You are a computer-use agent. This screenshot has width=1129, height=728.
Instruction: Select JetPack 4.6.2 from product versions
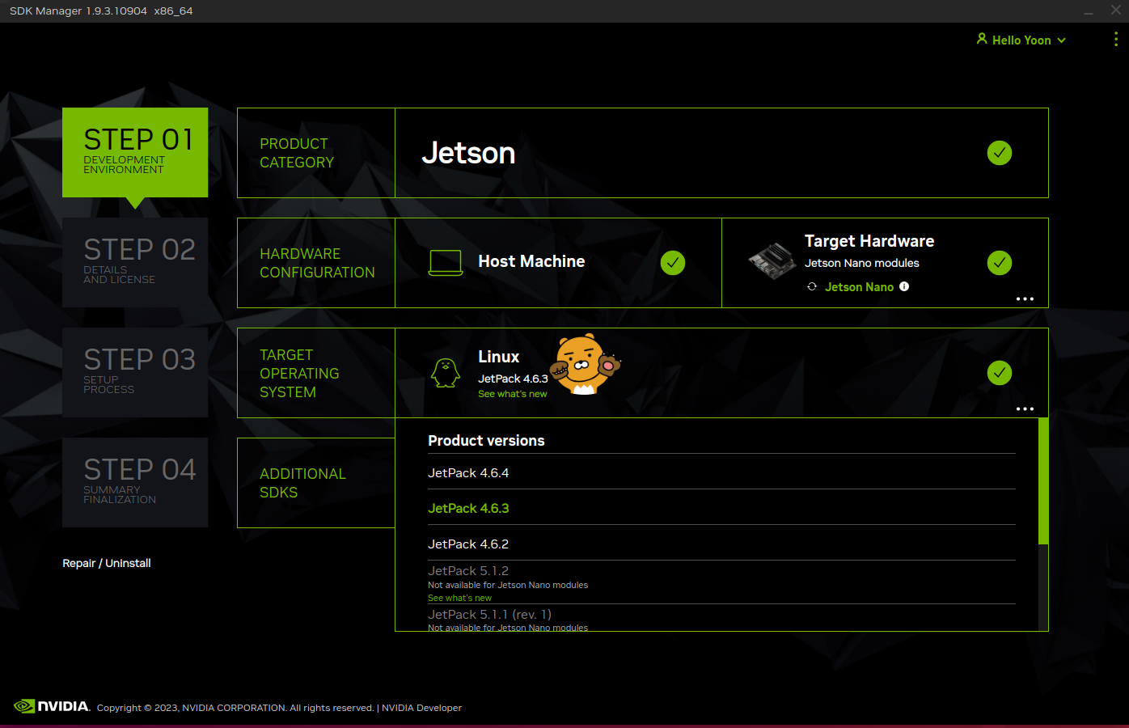click(721, 544)
